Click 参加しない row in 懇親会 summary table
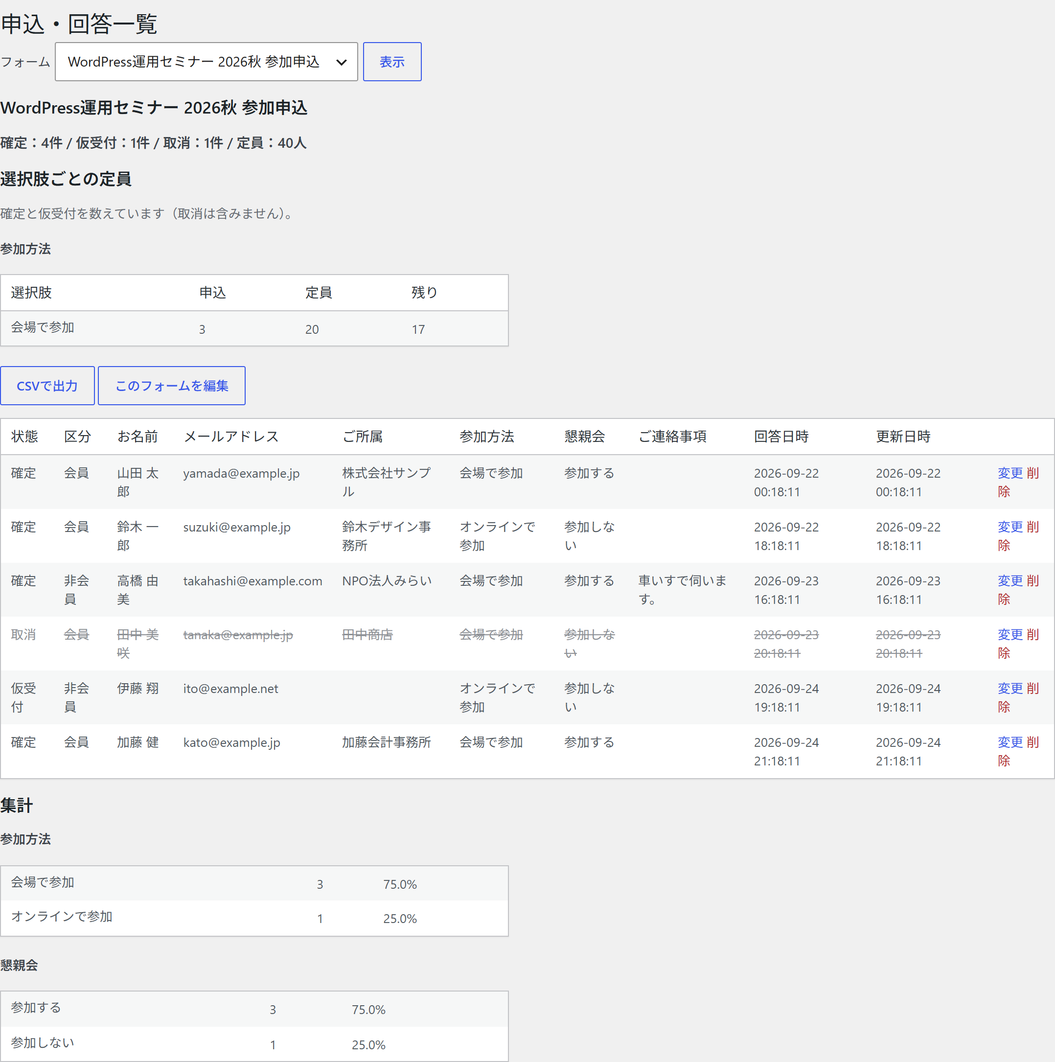This screenshot has height=1062, width=1055. point(254,1043)
